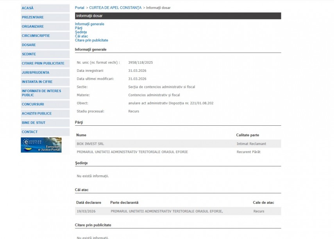The height and width of the screenshot is (239, 334).
Task: Open the ORGANIZARE sidebar item
Action: (x=33, y=27)
